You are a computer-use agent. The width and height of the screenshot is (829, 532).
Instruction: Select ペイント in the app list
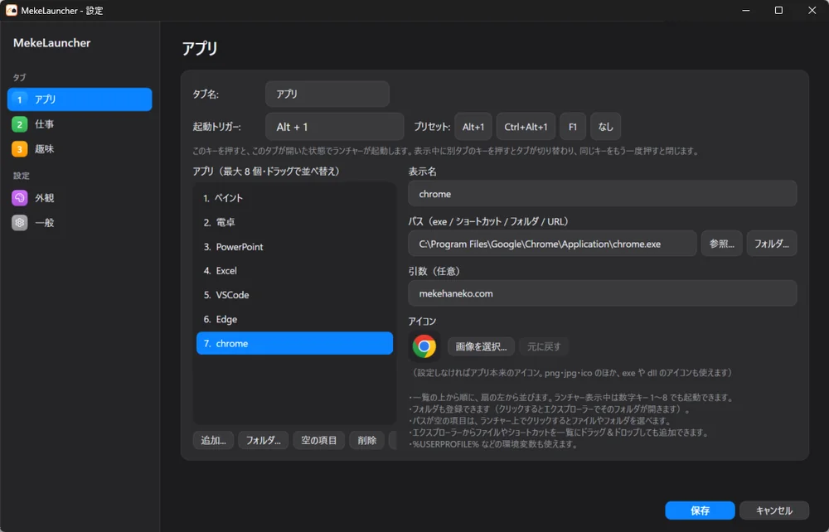(294, 198)
